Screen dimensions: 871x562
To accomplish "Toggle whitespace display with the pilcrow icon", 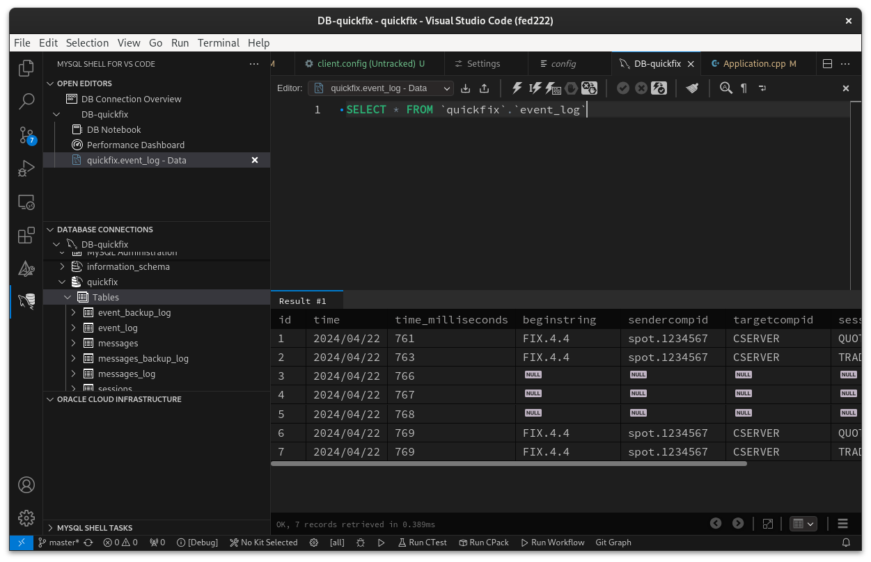I will tap(744, 88).
